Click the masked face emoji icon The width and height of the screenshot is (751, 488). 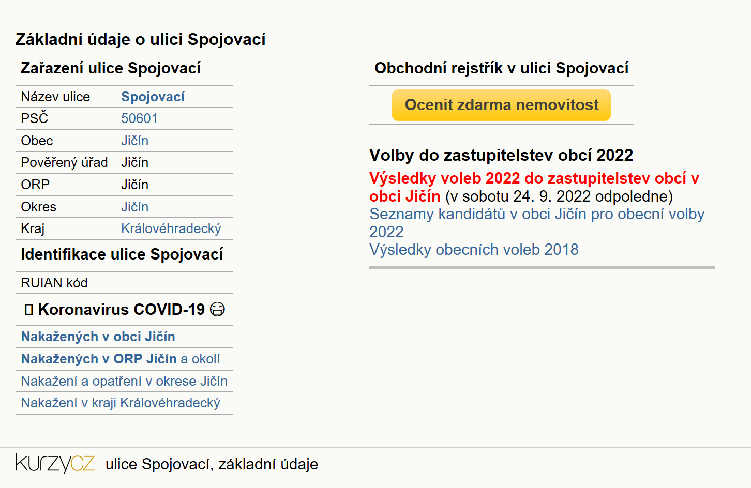tap(217, 310)
